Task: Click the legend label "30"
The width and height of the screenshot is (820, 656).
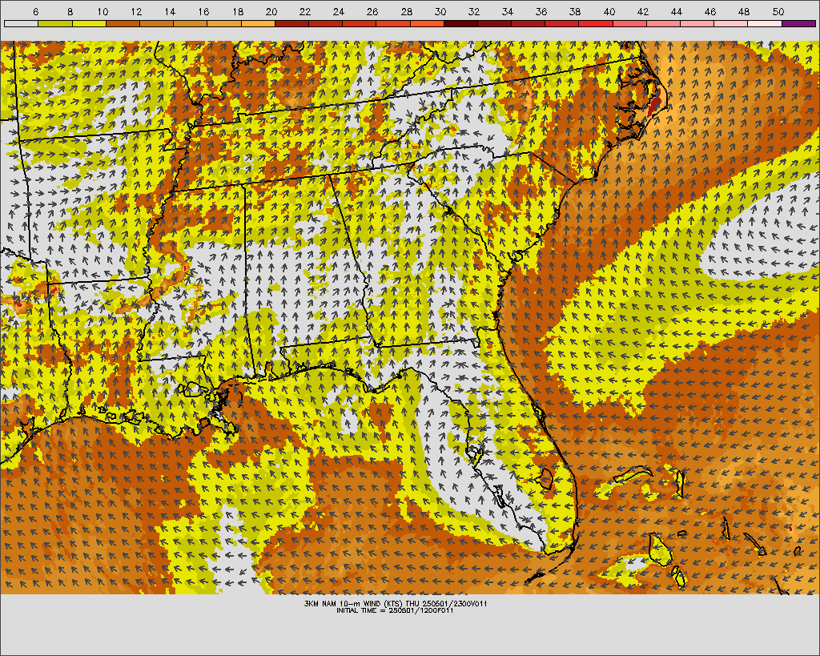Action: pos(440,11)
